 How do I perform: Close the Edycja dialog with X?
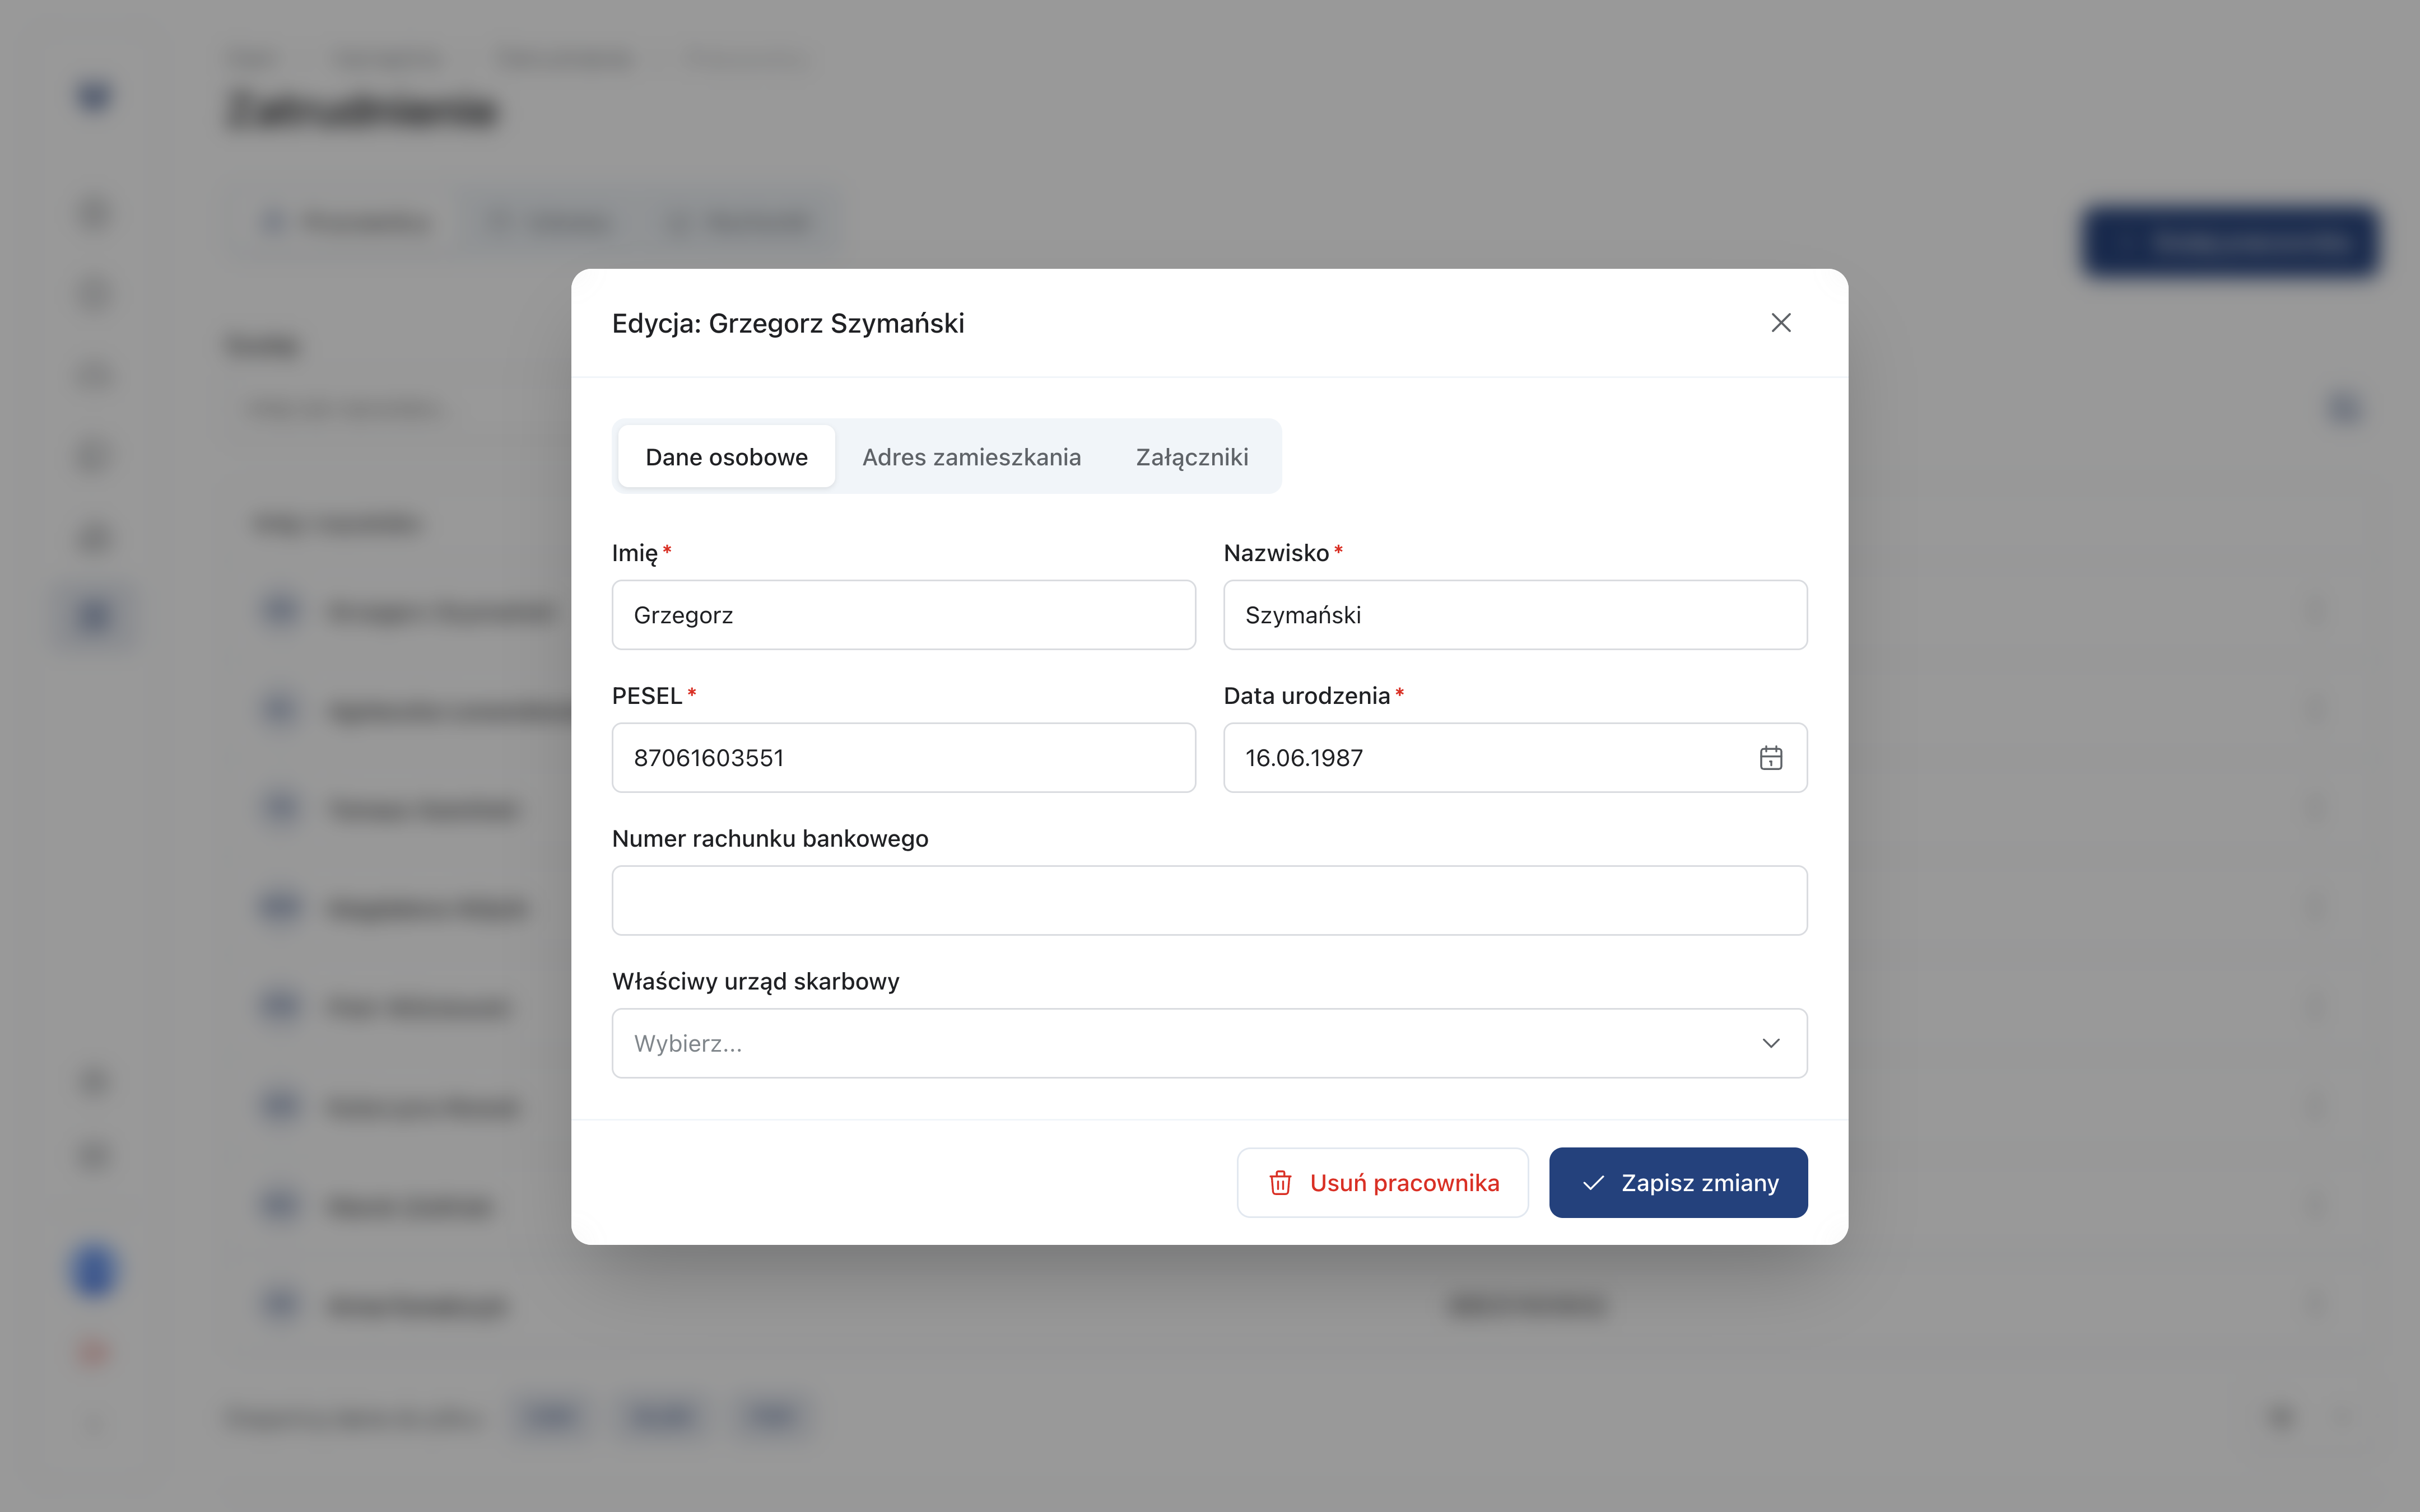click(x=1780, y=323)
